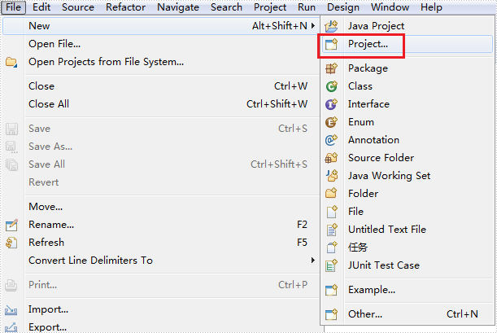Select the Annotation @ icon

point(332,140)
